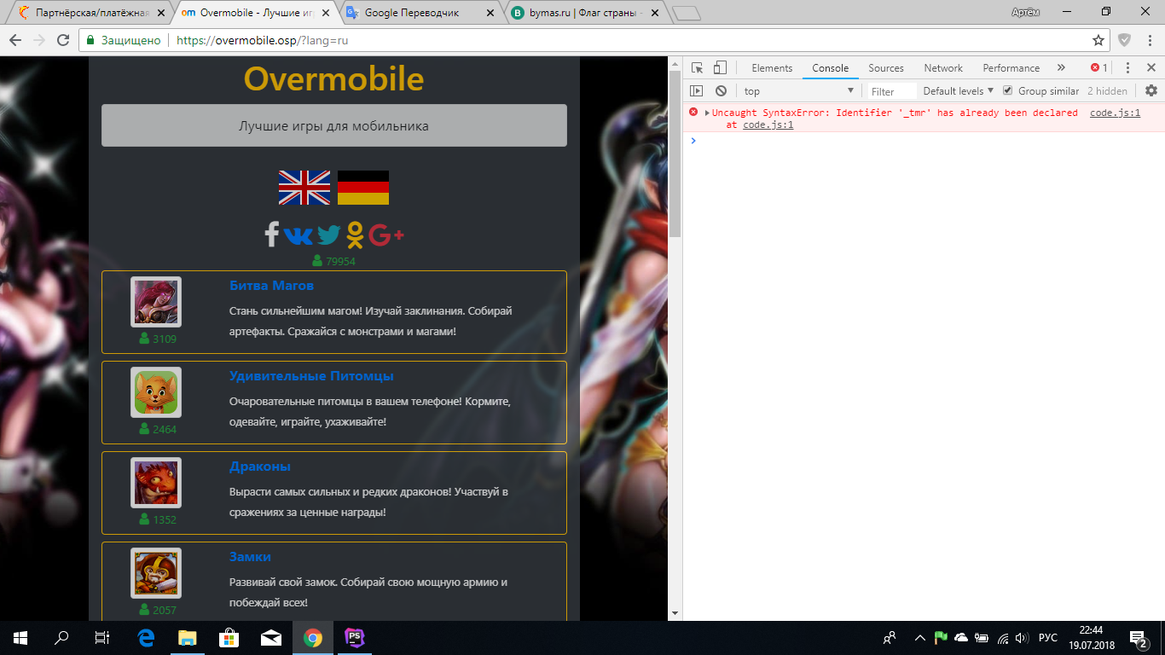Viewport: 1165px width, 655px height.
Task: Bookmark this page with the star icon
Action: 1098,40
